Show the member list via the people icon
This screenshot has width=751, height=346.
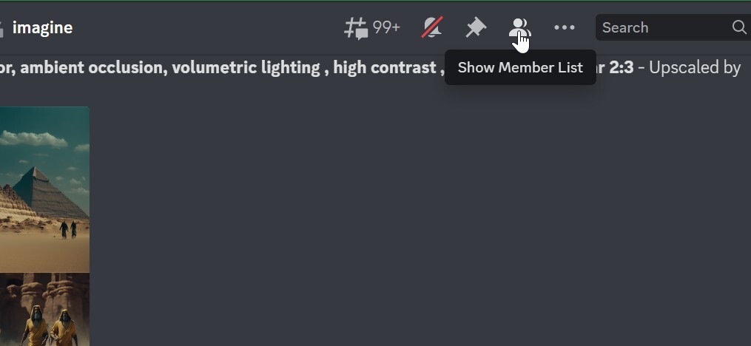point(519,28)
